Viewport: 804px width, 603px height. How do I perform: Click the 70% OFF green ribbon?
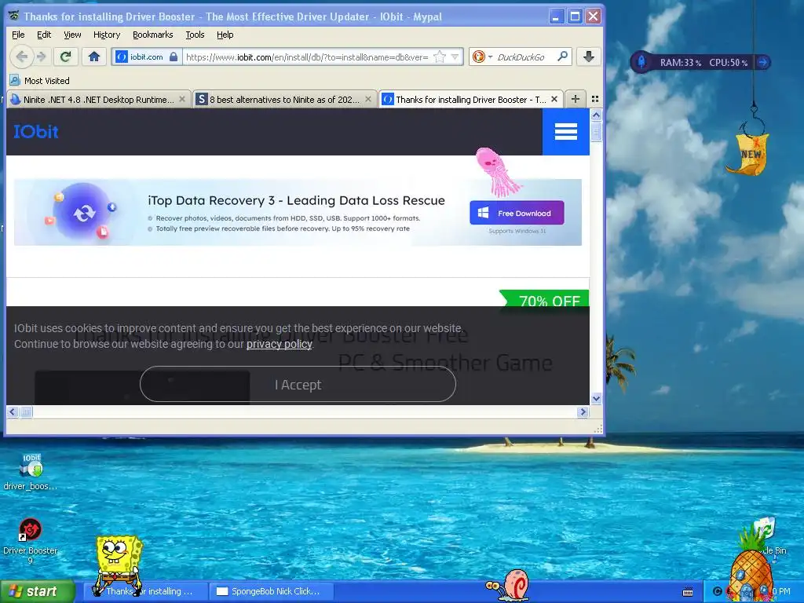coord(544,299)
